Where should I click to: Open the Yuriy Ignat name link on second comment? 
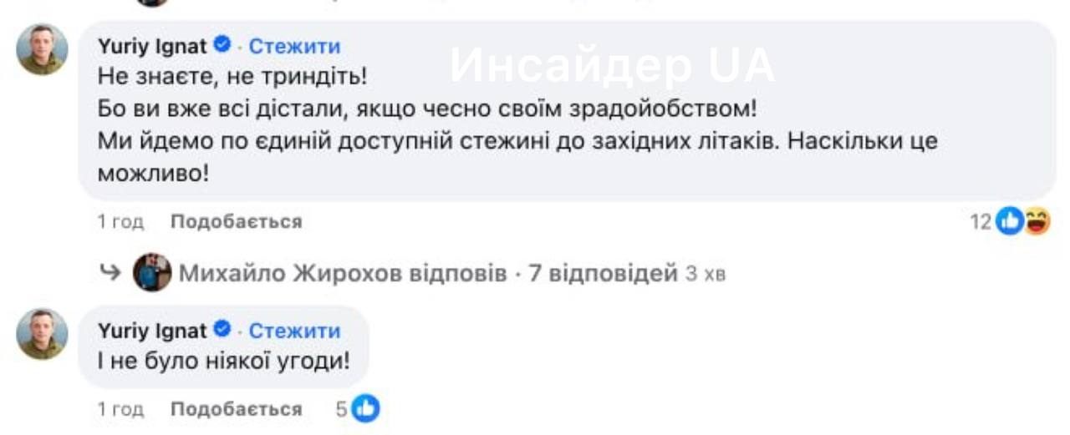click(152, 331)
